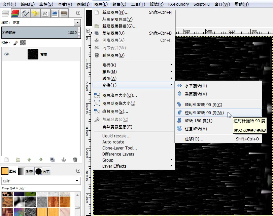The image size is (273, 216).
Task: Switch to the Channels tab icon
Action: pos(15,13)
